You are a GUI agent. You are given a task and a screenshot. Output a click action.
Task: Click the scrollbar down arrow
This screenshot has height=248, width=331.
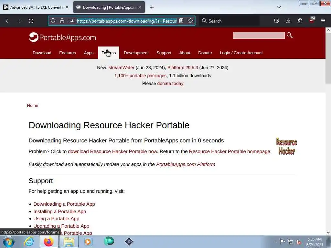click(328, 232)
